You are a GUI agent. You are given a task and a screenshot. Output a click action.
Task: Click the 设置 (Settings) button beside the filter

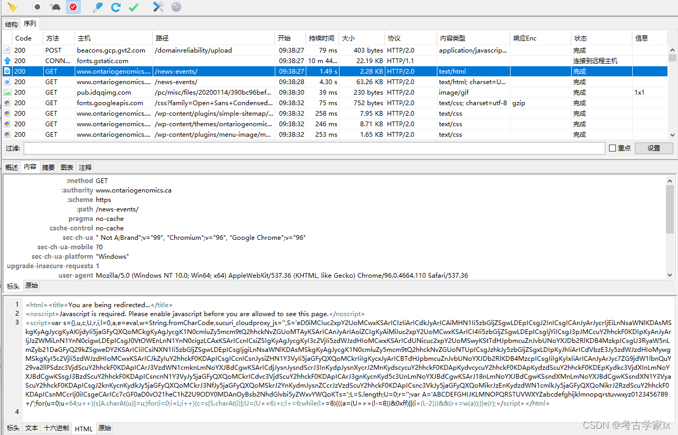click(x=654, y=148)
